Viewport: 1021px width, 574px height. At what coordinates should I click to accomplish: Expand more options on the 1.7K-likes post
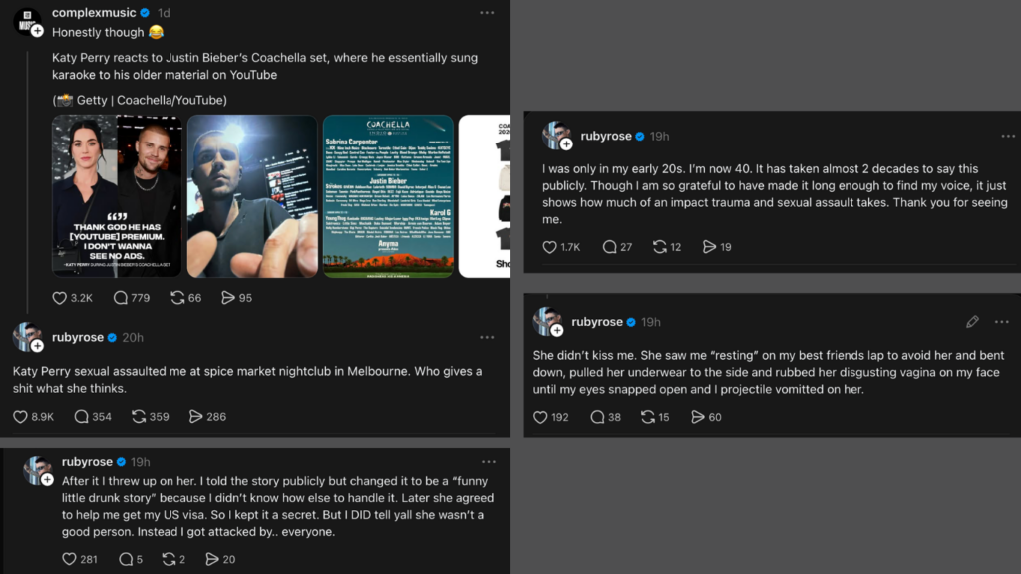coord(1008,136)
